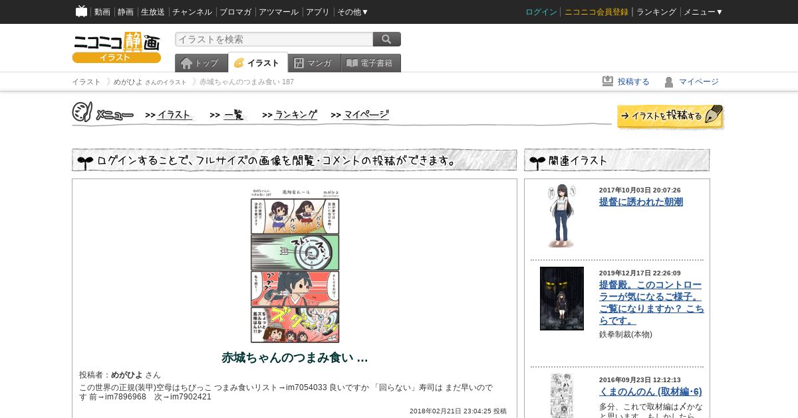
Task: Click timestamp 2016年09月23日 12:12:13
Action: pos(640,380)
